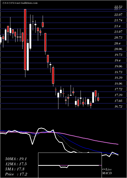Click the 22.52 price axis label
The height and width of the screenshot is (178, 127).
[x=118, y=7]
